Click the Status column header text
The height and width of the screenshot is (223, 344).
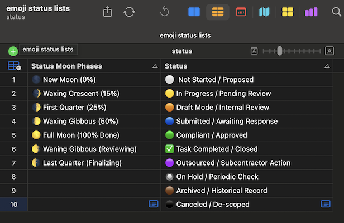coord(176,66)
